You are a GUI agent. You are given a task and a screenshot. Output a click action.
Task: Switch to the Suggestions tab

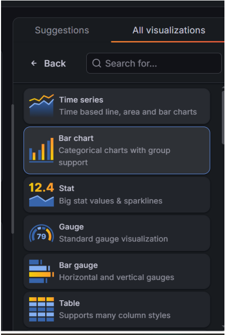(62, 30)
